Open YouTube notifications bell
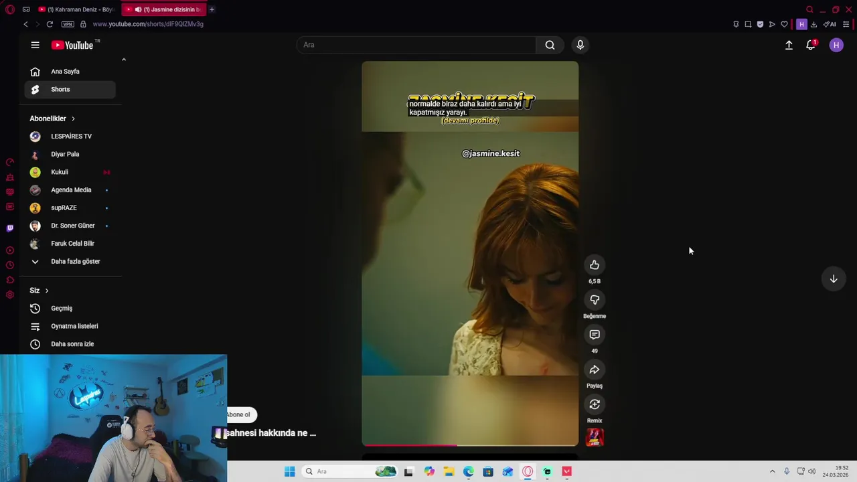857x482 pixels. [x=811, y=45]
